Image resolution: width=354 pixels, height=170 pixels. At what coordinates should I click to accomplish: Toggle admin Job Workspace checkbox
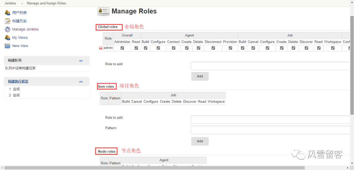click(333, 48)
